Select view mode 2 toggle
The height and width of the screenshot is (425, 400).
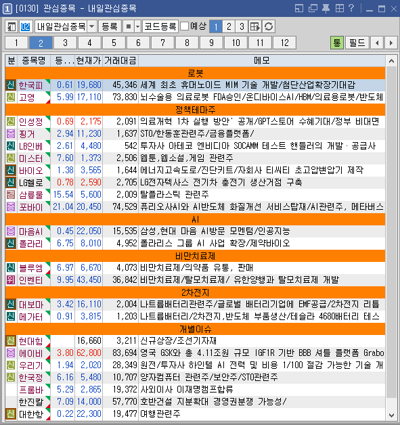[x=229, y=26]
